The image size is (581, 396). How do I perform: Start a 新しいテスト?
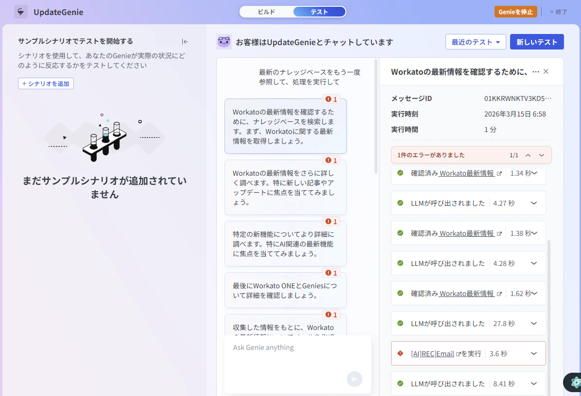pos(537,42)
